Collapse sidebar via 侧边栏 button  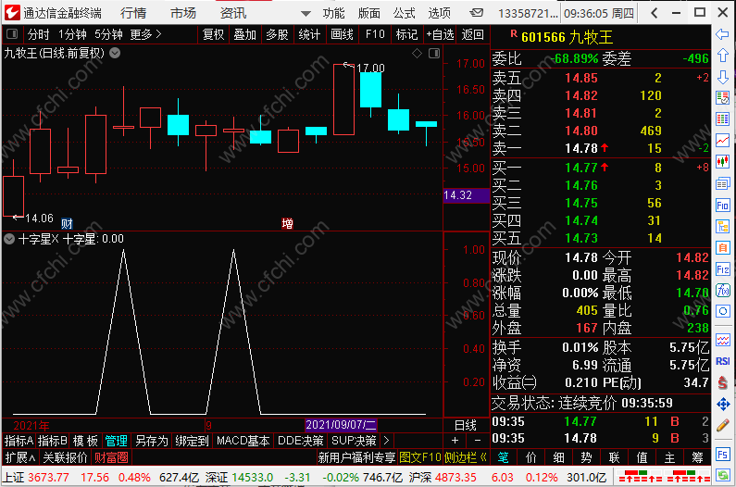click(465, 457)
